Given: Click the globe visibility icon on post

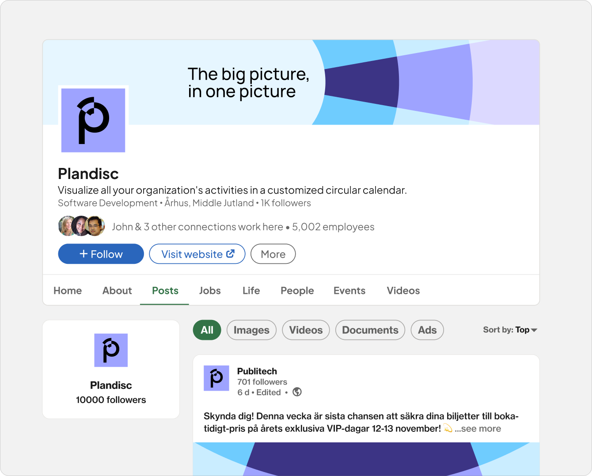Looking at the screenshot, I should (297, 392).
